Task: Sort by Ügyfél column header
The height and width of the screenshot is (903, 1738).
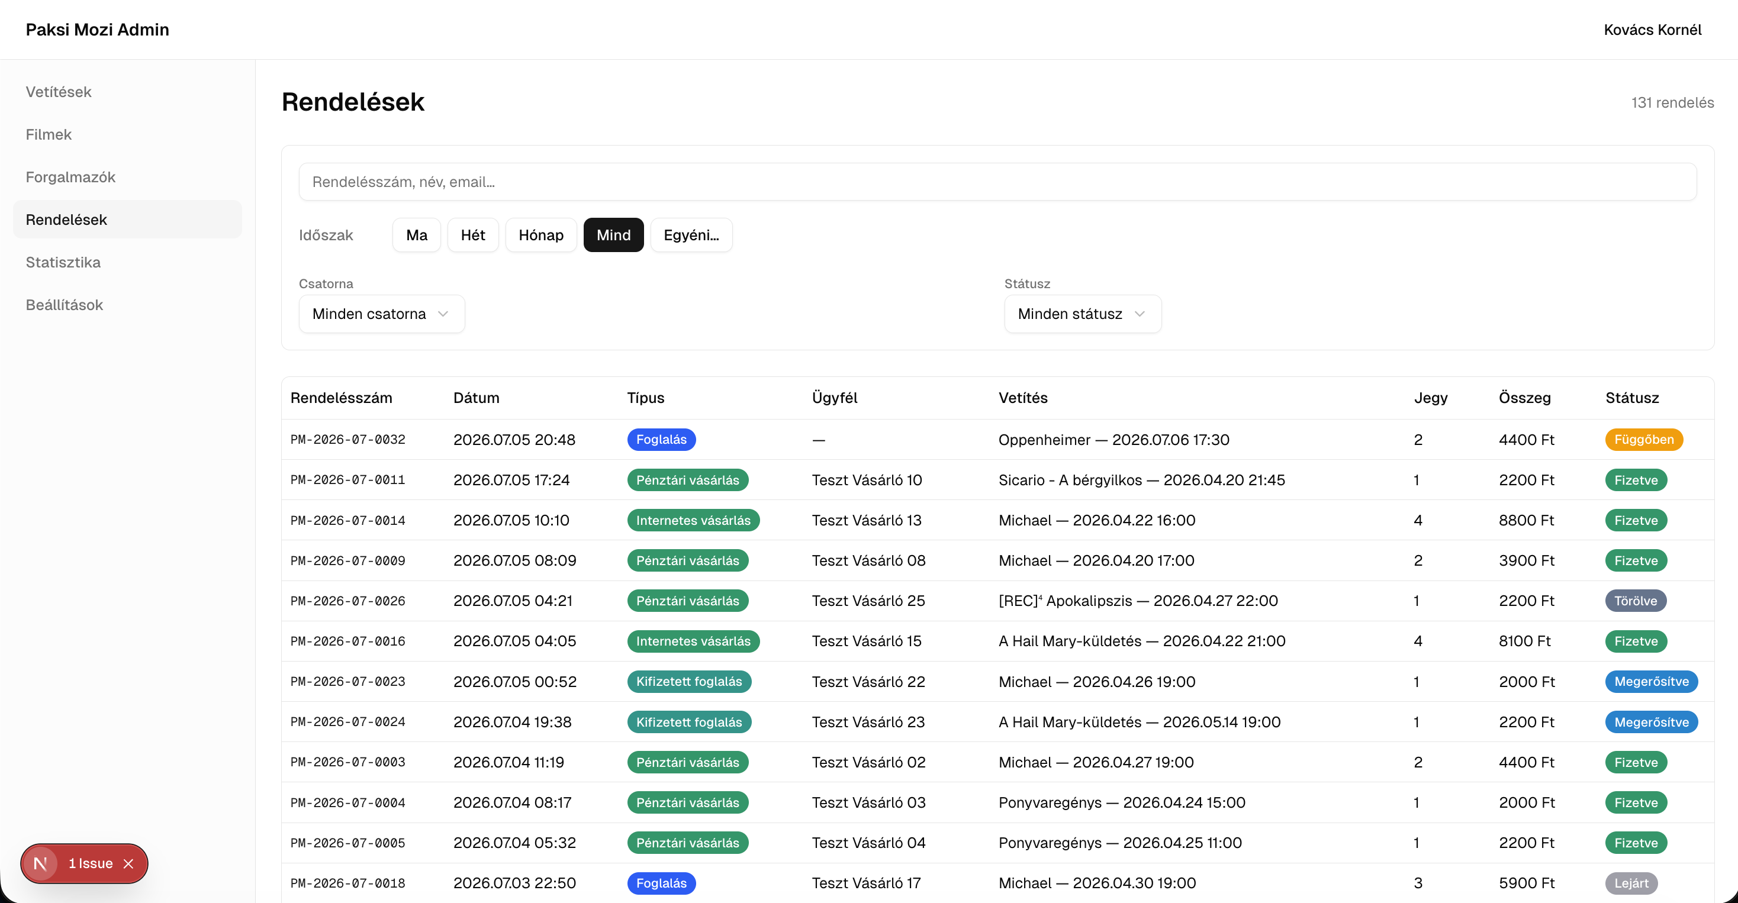Action: coord(834,398)
